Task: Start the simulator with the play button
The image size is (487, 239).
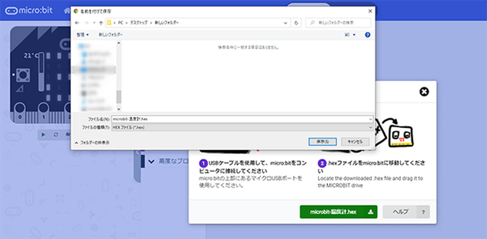Action: click(x=43, y=135)
